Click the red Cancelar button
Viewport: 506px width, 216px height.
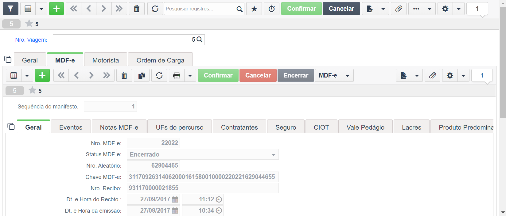pos(258,75)
